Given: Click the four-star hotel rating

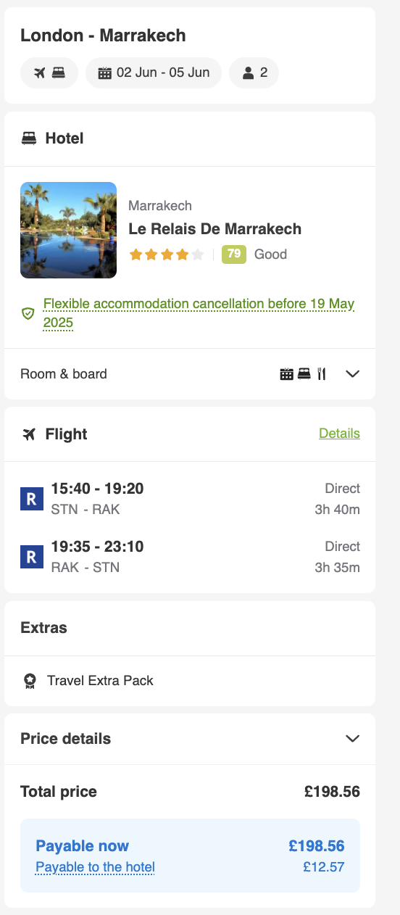Looking at the screenshot, I should (167, 254).
